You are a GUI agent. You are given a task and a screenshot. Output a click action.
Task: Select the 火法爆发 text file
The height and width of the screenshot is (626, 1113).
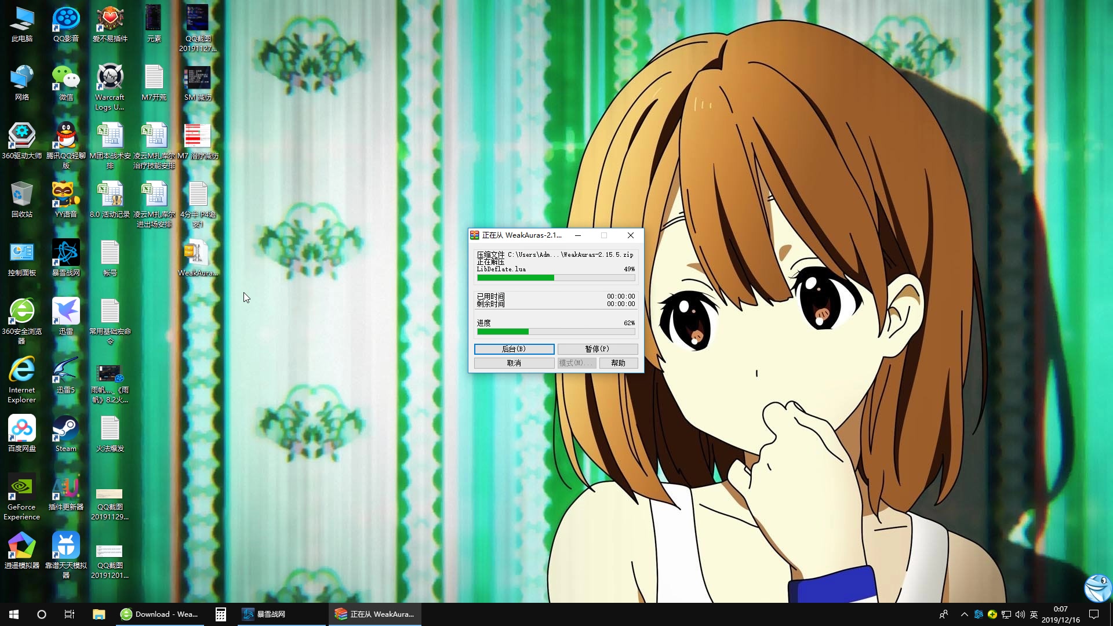coord(110,434)
